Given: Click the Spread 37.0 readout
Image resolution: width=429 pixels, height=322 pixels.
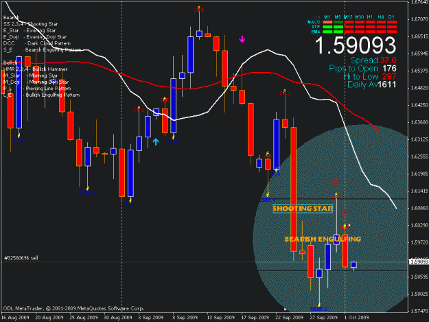Looking at the screenshot, I should pos(373,60).
